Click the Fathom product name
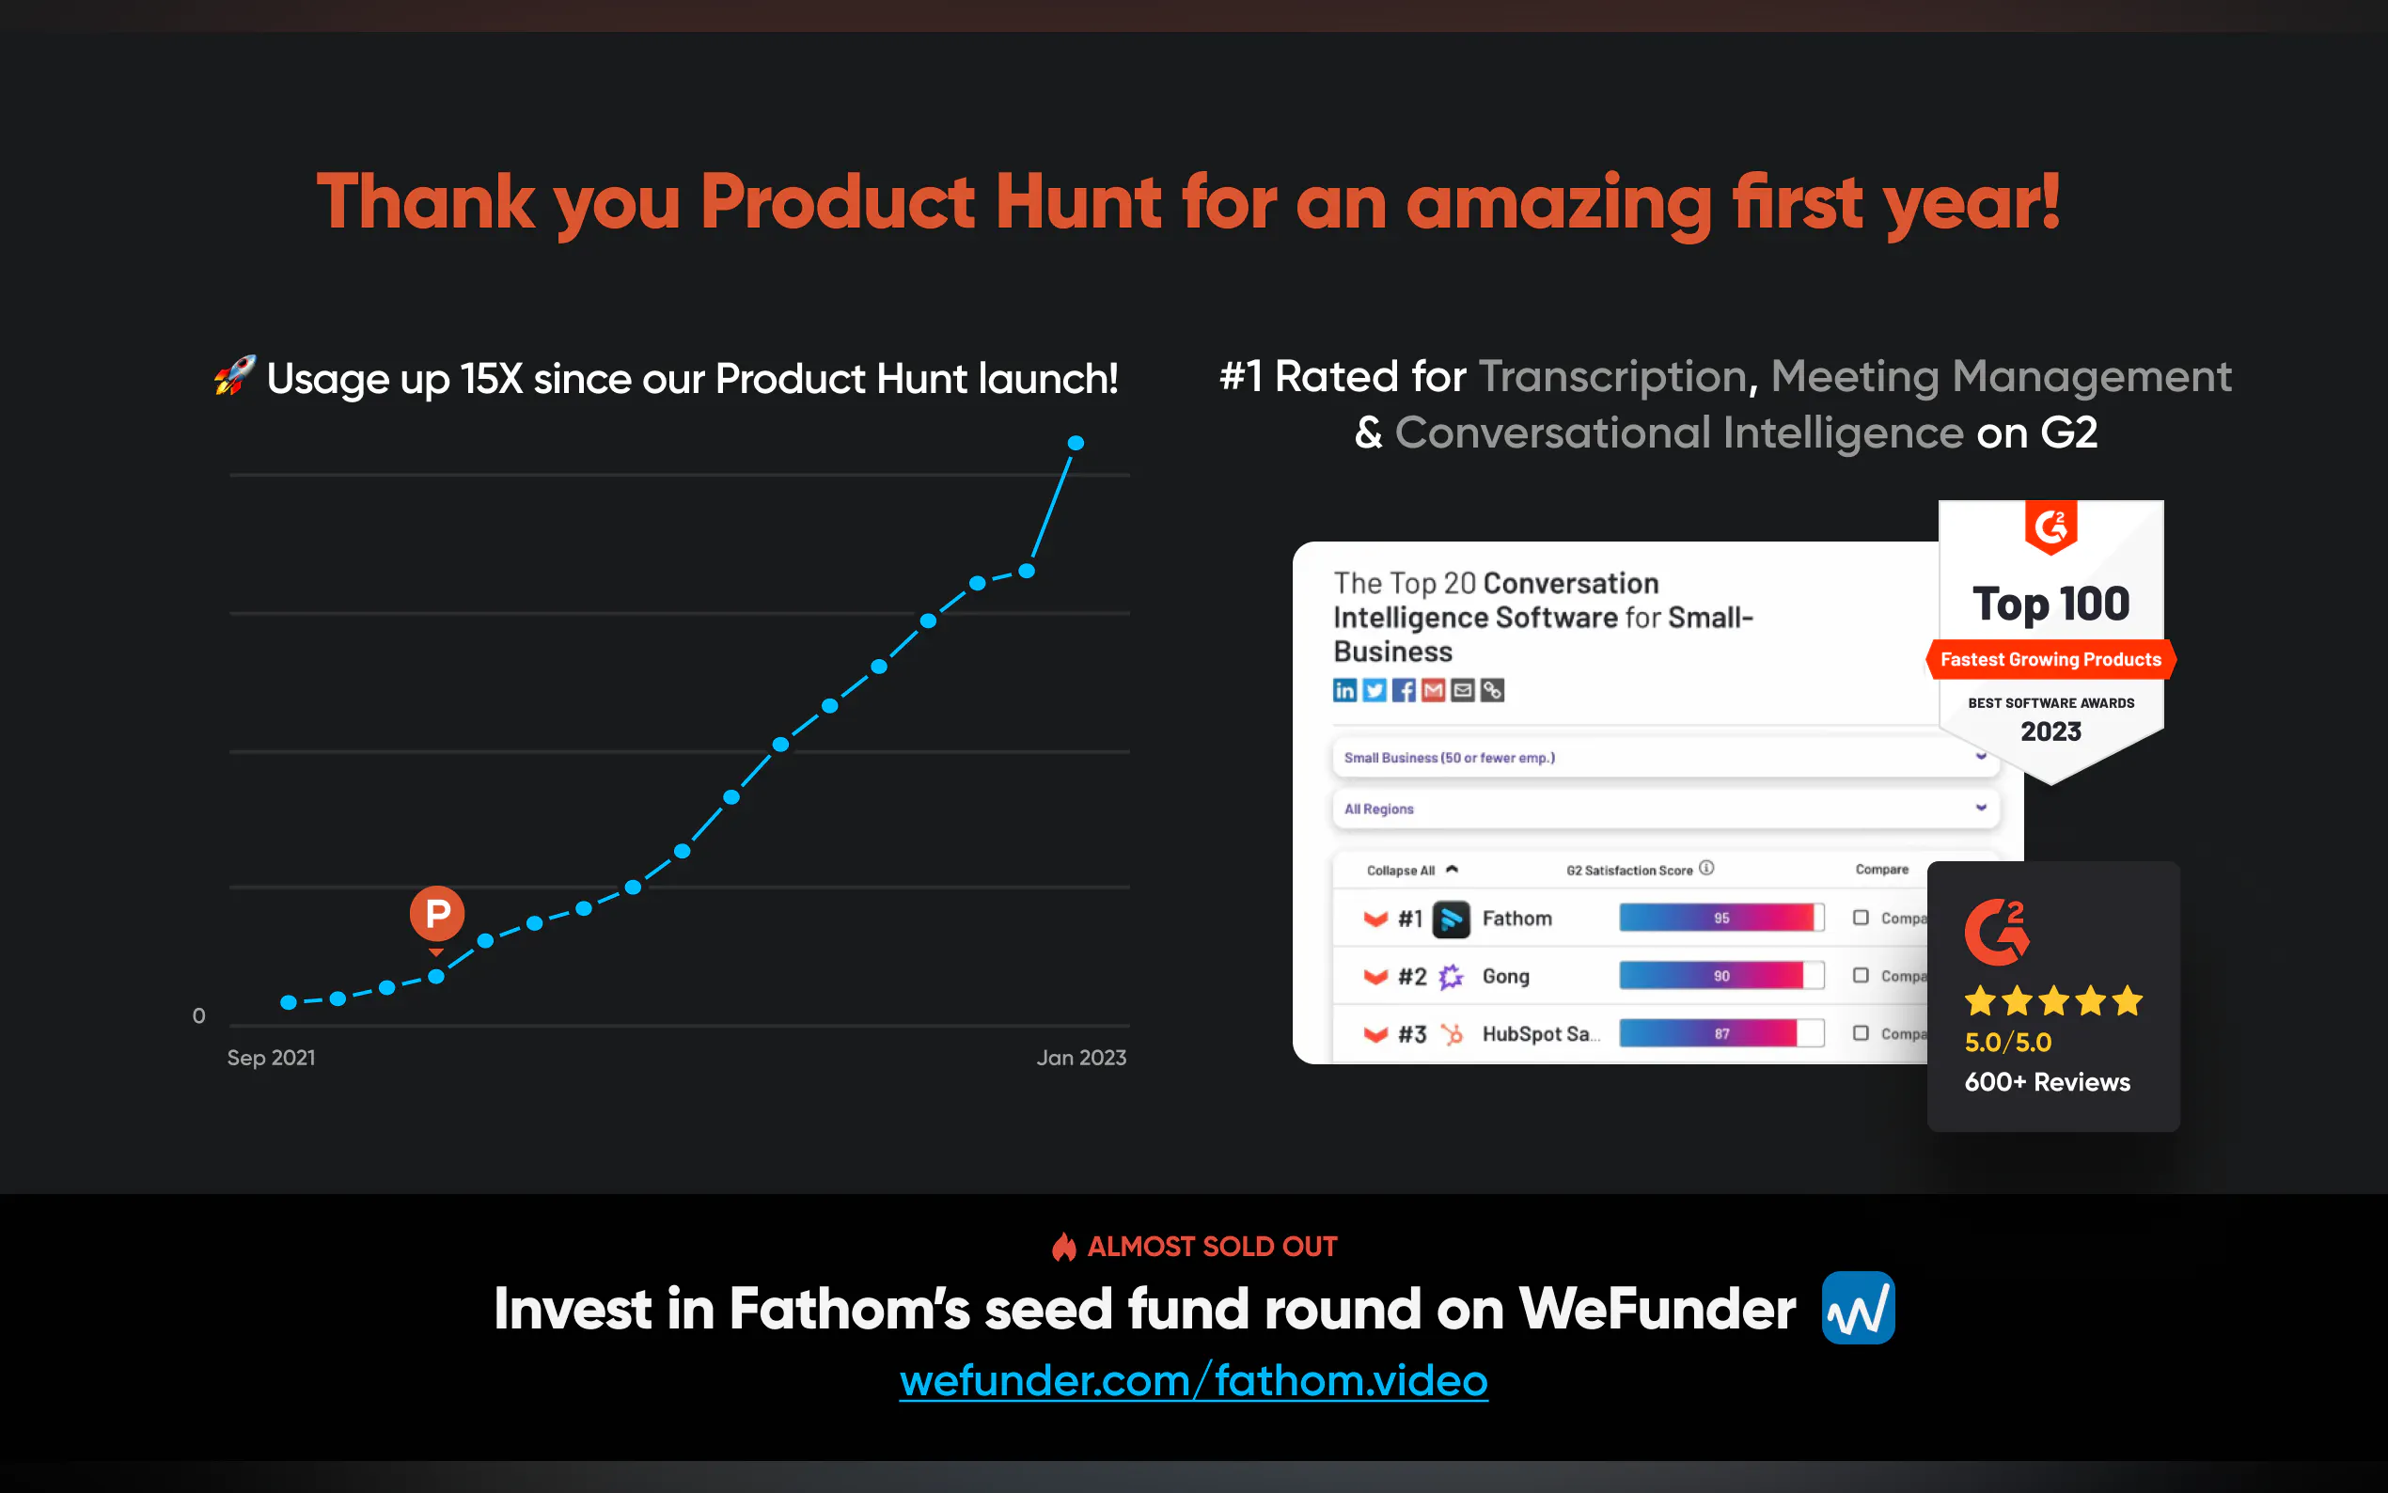 click(1516, 919)
